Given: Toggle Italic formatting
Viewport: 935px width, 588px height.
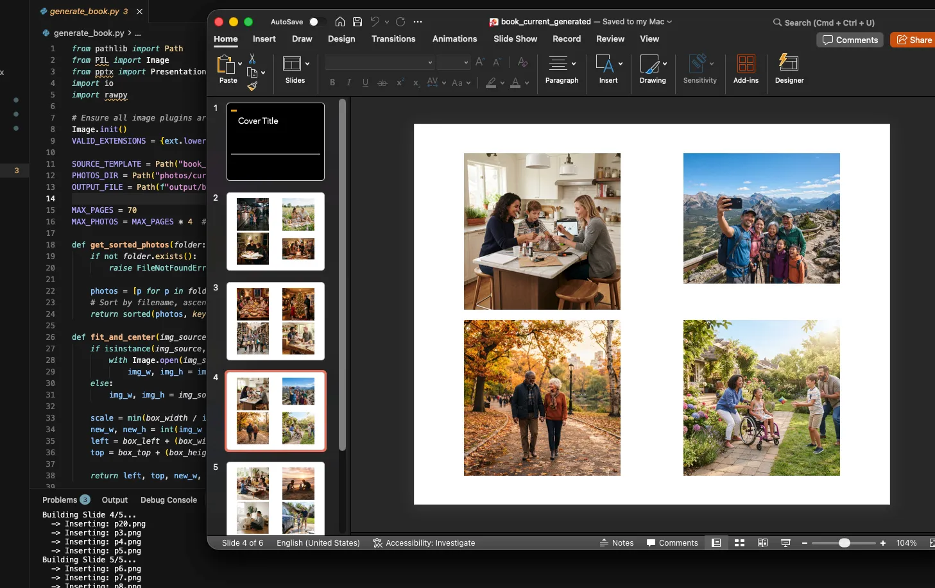Looking at the screenshot, I should [x=348, y=82].
